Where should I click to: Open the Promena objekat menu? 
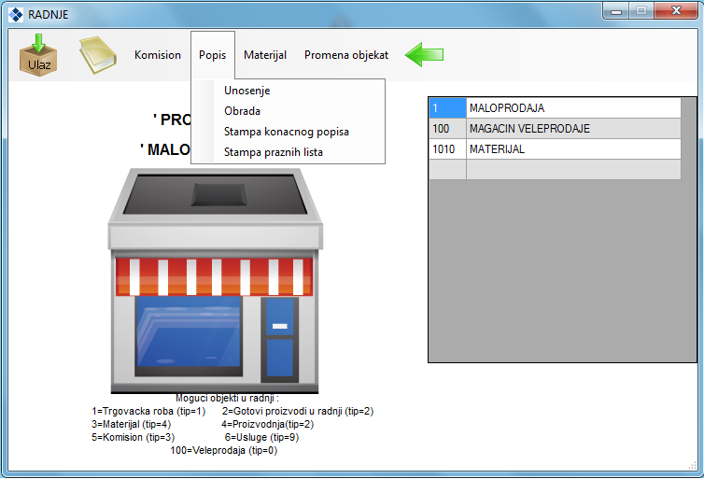tap(346, 55)
